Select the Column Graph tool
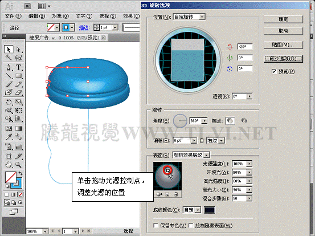This screenshot has width=315, height=236. (x=18, y=147)
